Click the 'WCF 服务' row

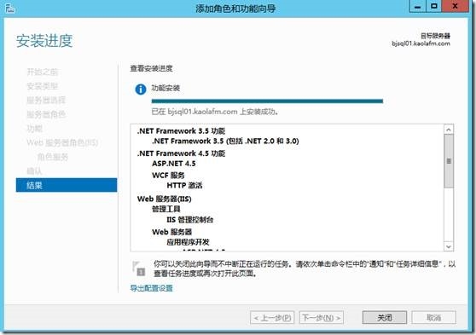coord(168,176)
